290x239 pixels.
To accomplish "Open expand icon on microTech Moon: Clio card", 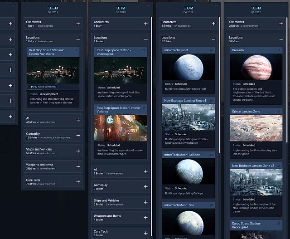I will point(212,205).
